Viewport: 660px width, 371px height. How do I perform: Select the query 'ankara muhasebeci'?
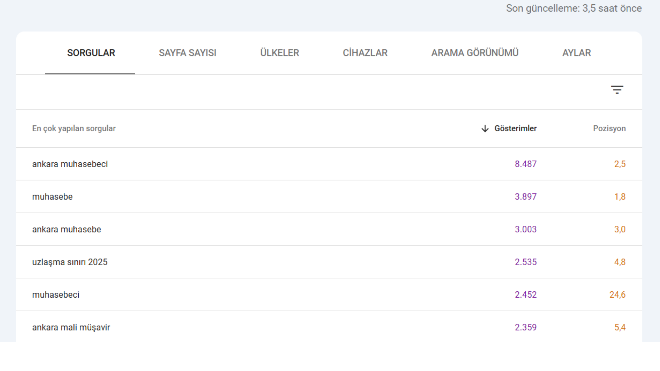coord(71,164)
